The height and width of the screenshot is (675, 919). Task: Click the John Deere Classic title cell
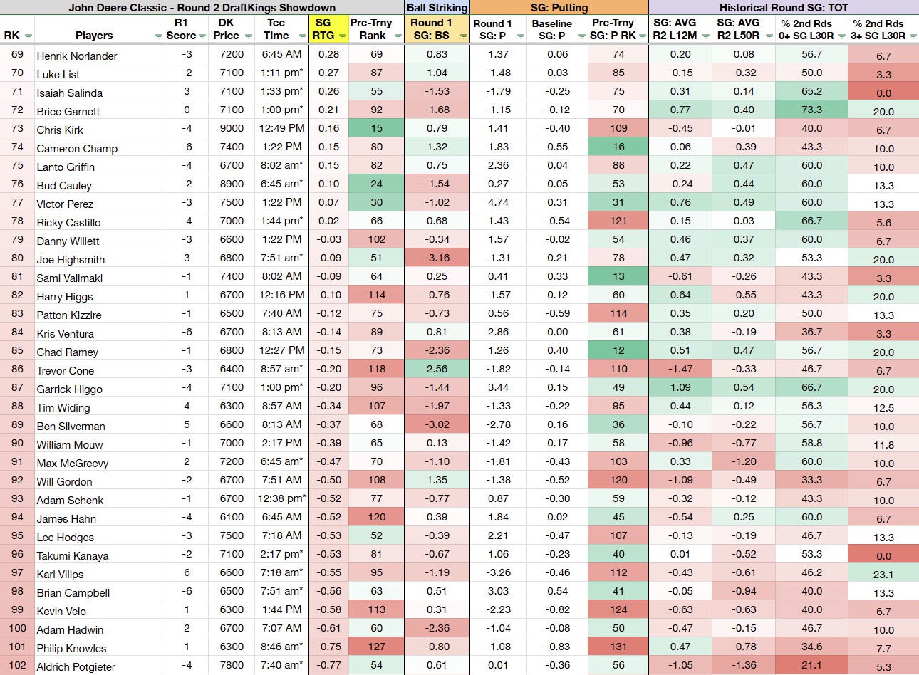pos(202,8)
